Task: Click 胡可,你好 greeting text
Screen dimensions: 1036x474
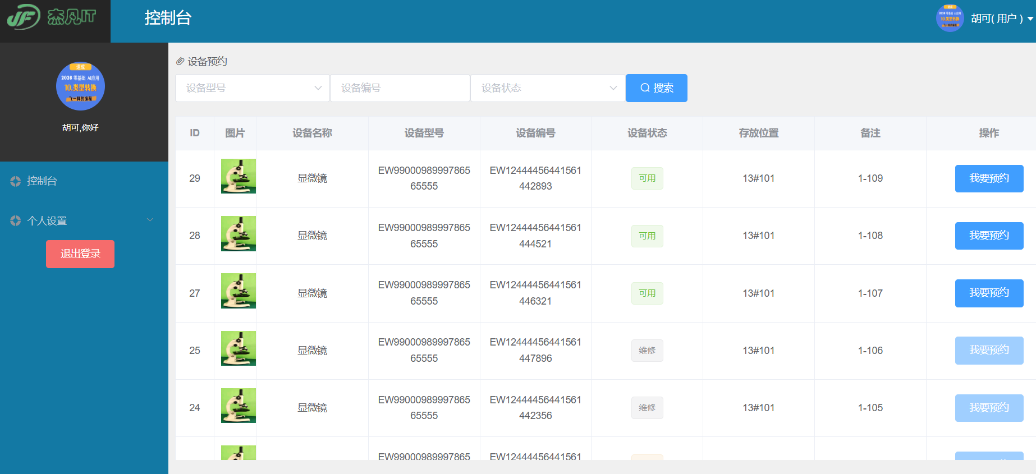Action: tap(80, 128)
